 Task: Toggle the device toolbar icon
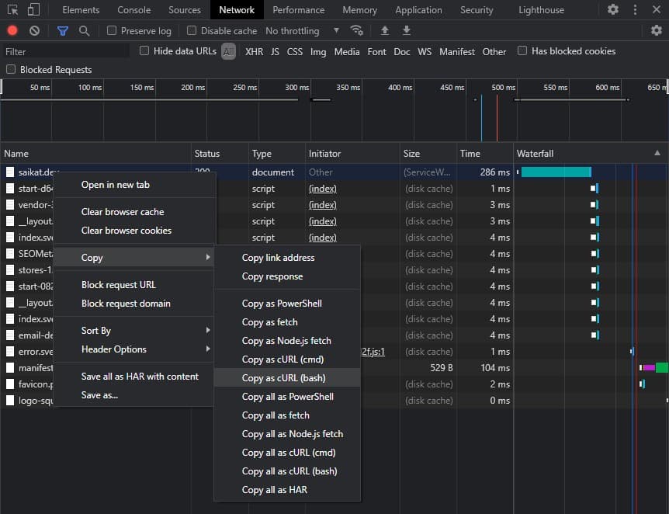click(x=33, y=10)
